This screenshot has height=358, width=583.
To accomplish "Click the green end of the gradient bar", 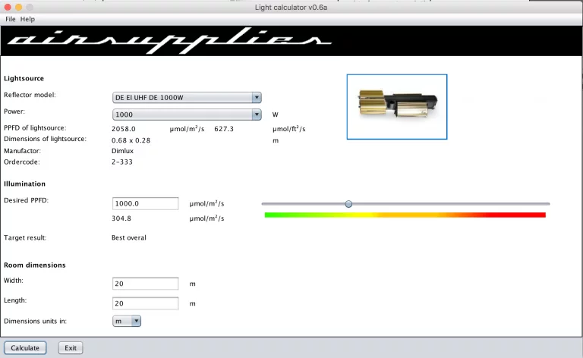I will [x=272, y=215].
